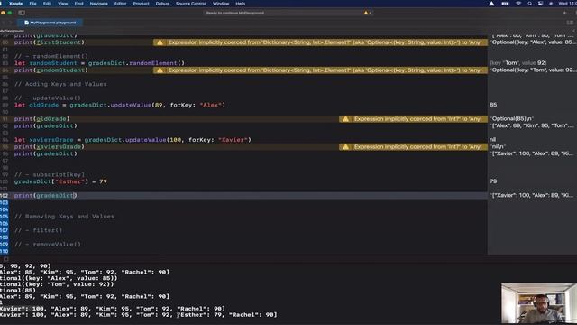
Task: Click the Siri icon in menu bar
Action: pos(551,4)
